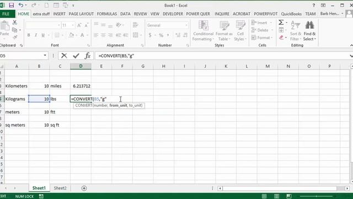The width and height of the screenshot is (353, 199).
Task: Open the font size dropdown
Action: coord(73,25)
